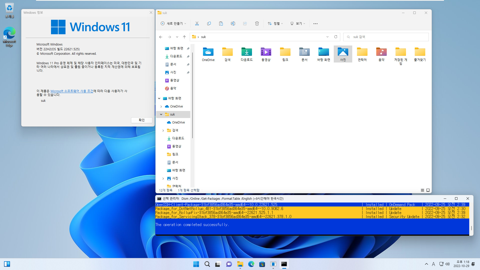Image resolution: width=480 pixels, height=270 pixels.
Task: Switch to large icons view in Explorer status bar
Action: tap(428, 190)
